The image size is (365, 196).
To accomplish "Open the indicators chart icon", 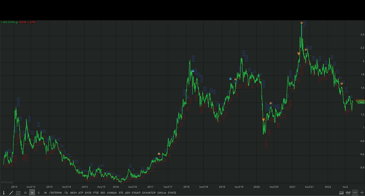I will (341, 192).
